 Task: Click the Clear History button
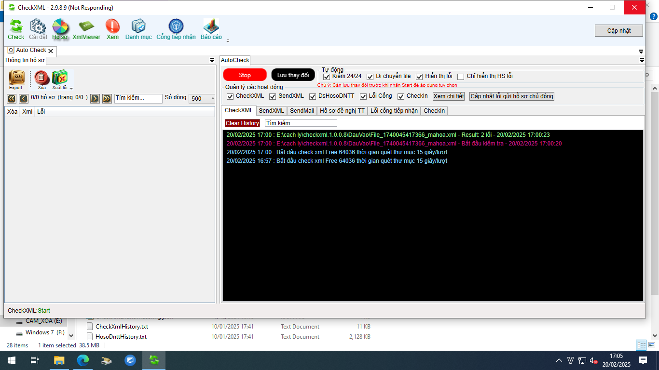point(242,123)
